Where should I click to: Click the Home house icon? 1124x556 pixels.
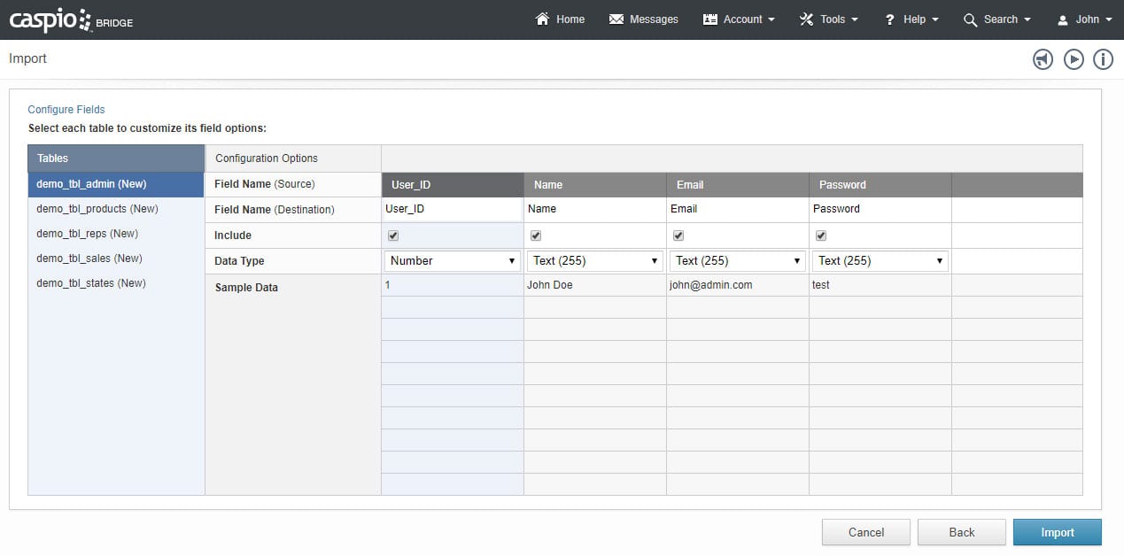(543, 19)
